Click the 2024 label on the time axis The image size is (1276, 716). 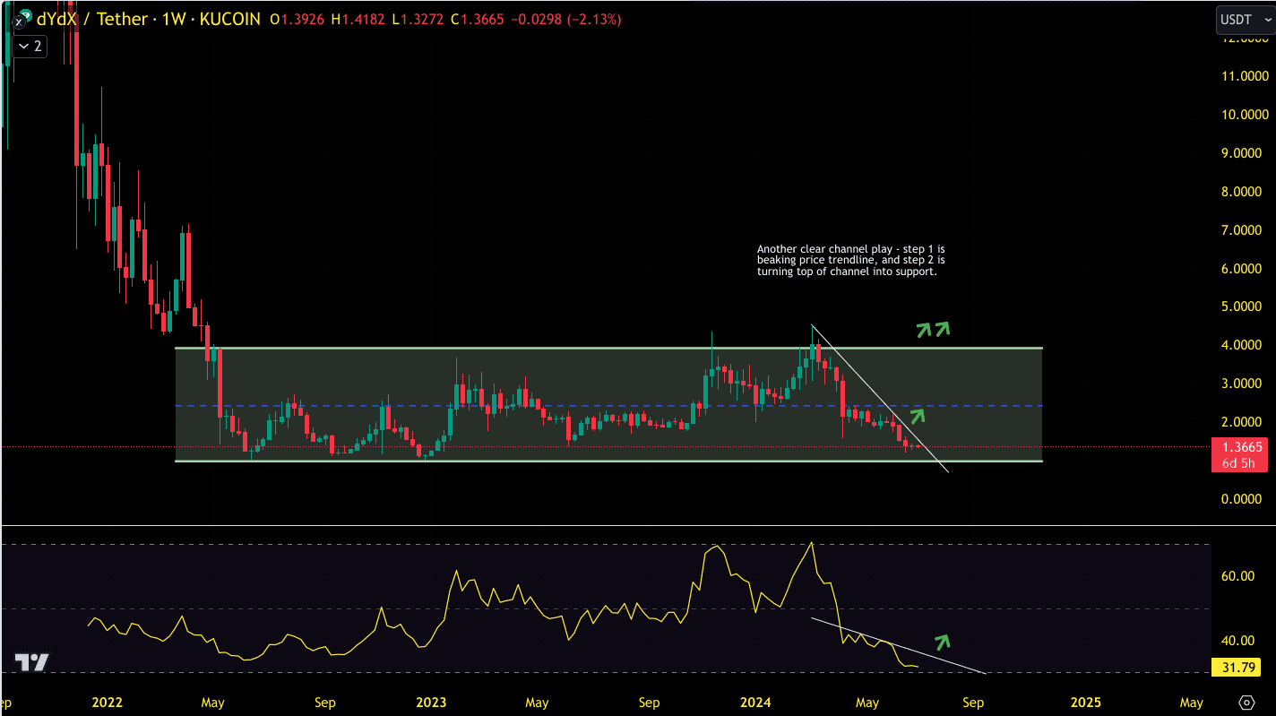pyautogui.click(x=756, y=703)
